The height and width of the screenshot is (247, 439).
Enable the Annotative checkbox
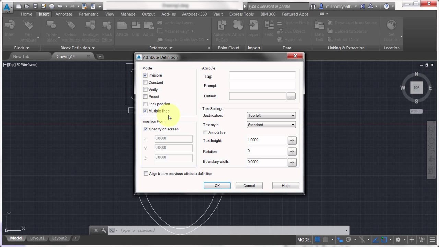[x=205, y=132]
